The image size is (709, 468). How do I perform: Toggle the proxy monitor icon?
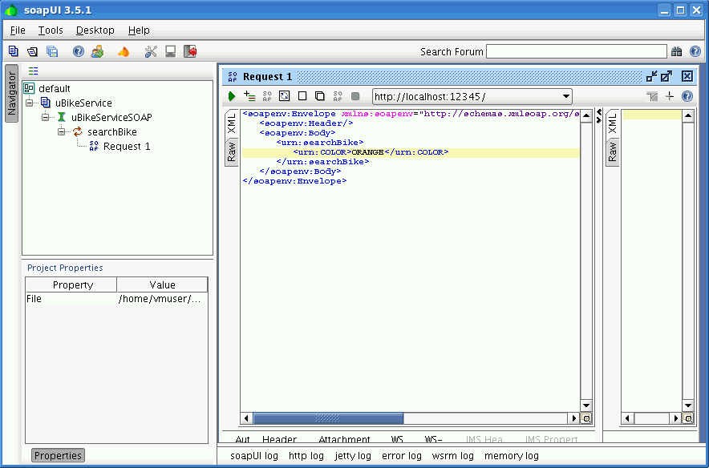(x=170, y=51)
